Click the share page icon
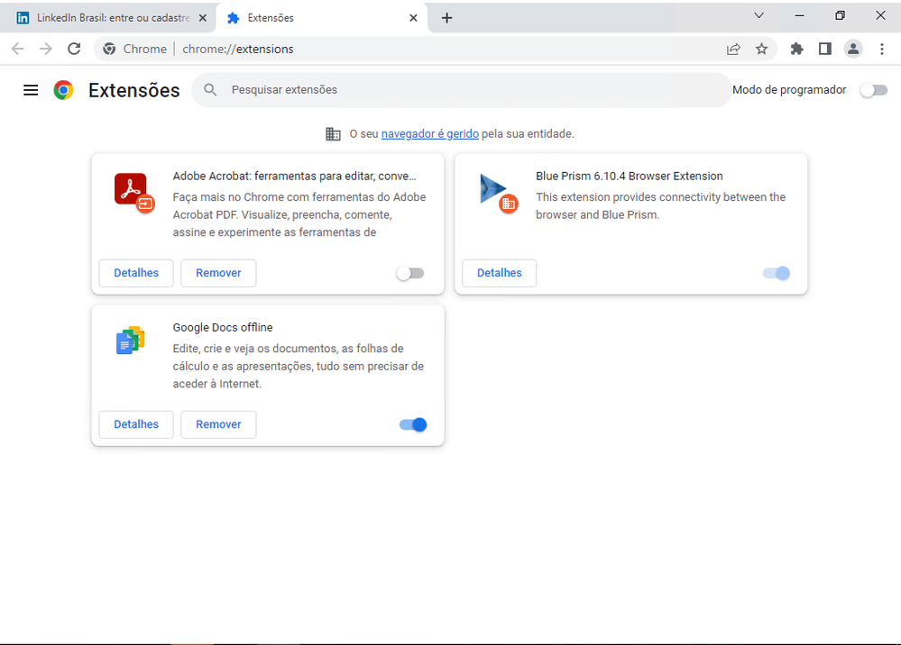Viewport: 901px width, 645px height. pyautogui.click(x=733, y=49)
